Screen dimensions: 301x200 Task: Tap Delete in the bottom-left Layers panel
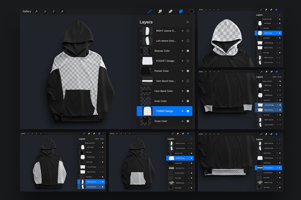pos(97,138)
